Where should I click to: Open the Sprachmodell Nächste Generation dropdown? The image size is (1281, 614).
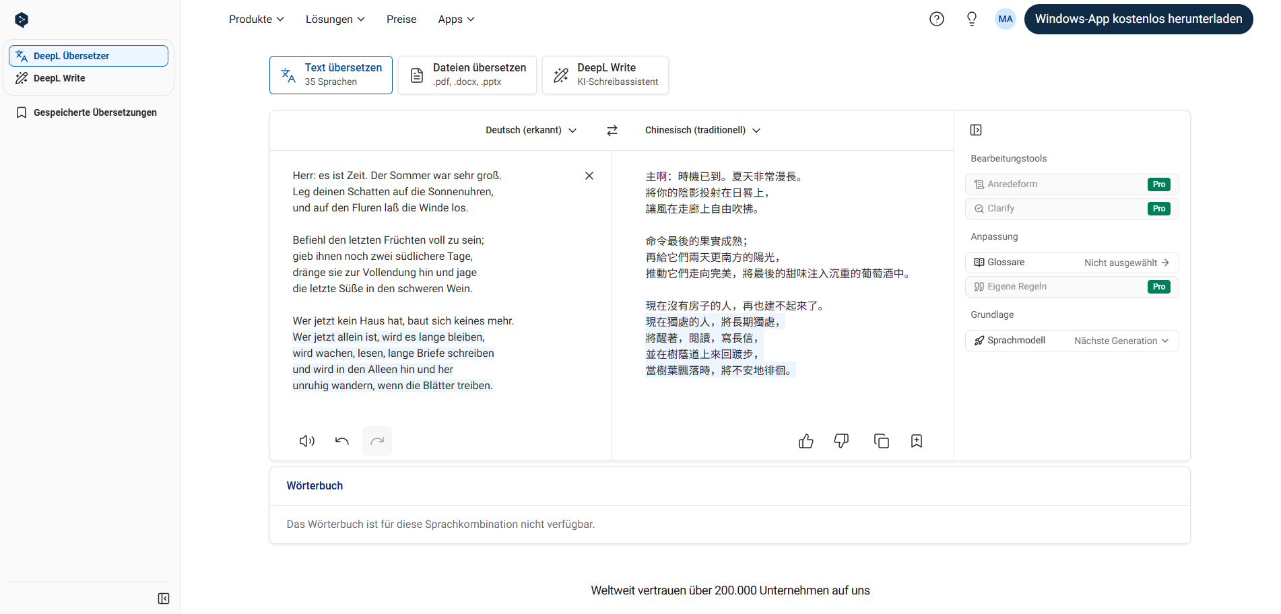pyautogui.click(x=1120, y=340)
